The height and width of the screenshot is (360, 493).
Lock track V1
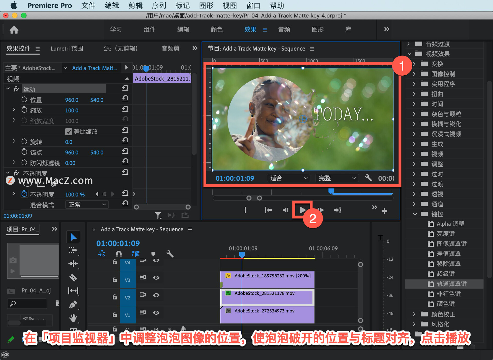point(115,314)
